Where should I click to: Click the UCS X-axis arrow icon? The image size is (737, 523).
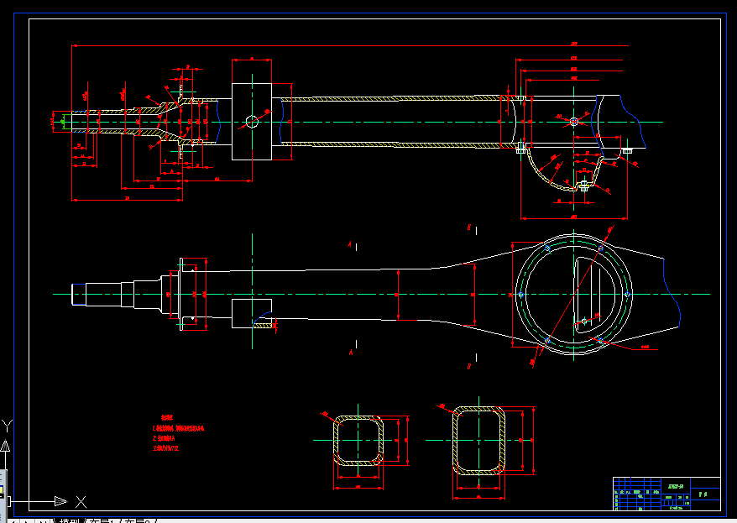pyautogui.click(x=61, y=501)
